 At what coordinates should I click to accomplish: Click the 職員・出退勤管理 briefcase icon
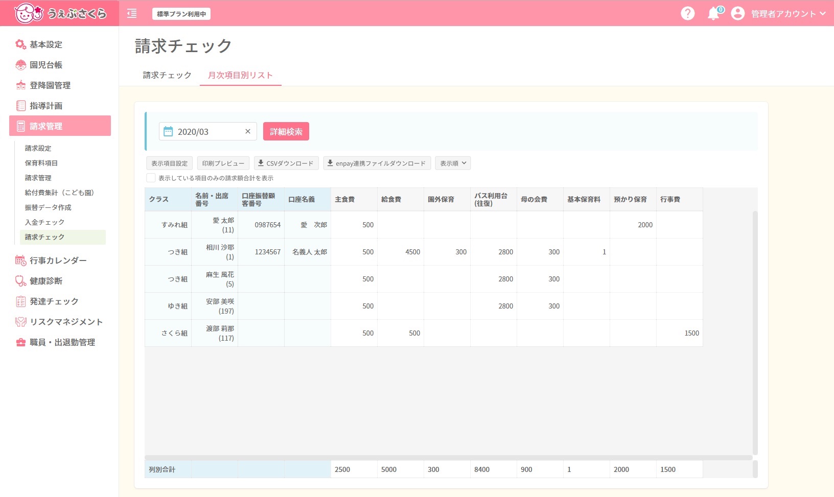tap(20, 342)
